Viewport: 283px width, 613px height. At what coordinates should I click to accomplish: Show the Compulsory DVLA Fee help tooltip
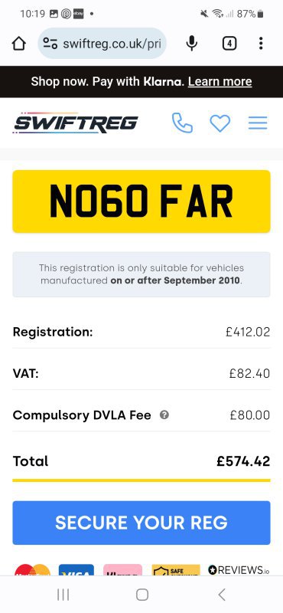pos(164,415)
